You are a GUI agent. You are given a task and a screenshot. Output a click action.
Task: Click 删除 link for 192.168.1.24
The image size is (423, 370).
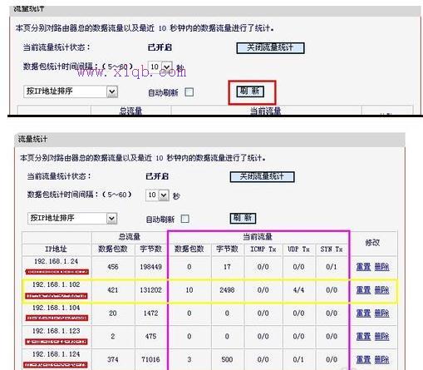[382, 267]
